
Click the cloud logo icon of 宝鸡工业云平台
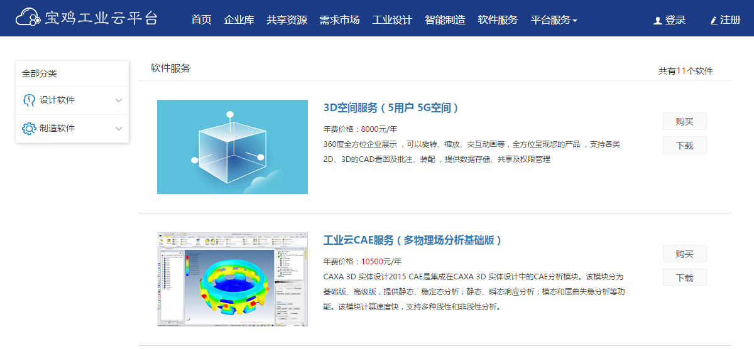tap(28, 18)
